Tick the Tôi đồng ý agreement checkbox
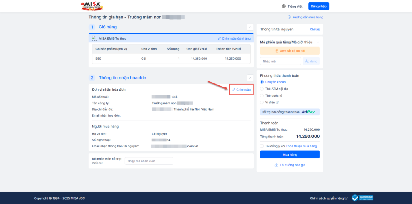This screenshot has width=412, height=204. click(x=262, y=146)
